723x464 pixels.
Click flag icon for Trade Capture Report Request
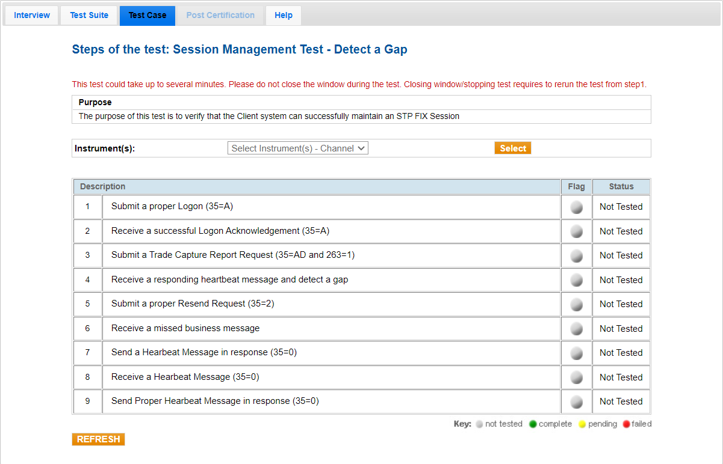click(576, 256)
